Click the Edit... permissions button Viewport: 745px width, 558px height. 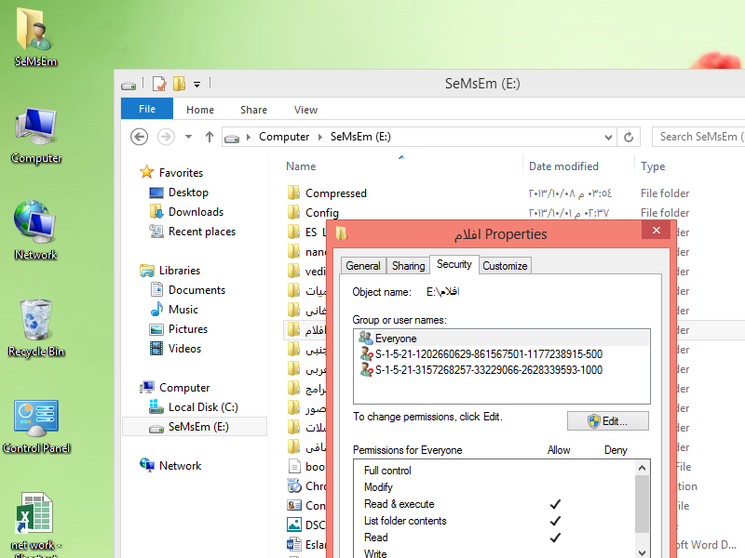click(x=608, y=421)
